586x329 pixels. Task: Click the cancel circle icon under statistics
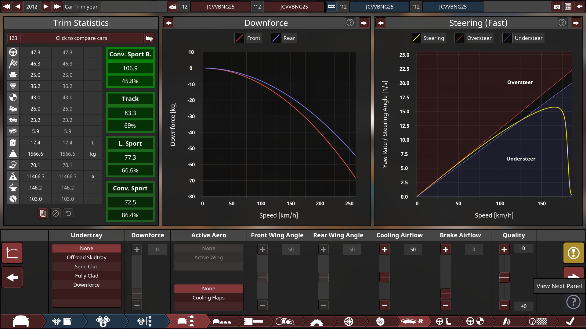click(x=56, y=214)
